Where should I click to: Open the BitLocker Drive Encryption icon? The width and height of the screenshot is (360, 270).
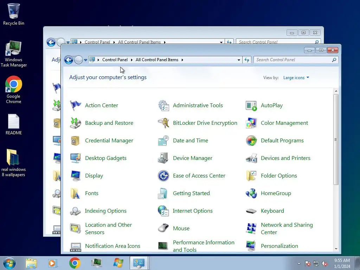click(x=163, y=123)
